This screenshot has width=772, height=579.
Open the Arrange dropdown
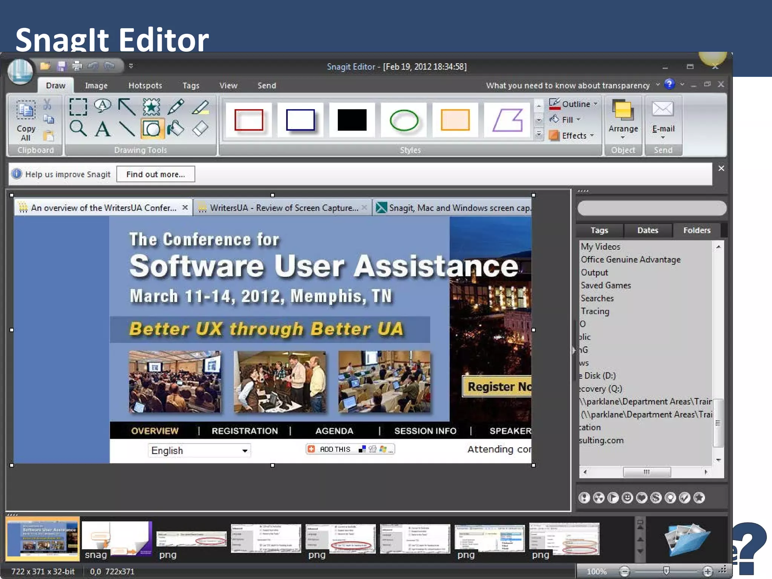coord(623,120)
